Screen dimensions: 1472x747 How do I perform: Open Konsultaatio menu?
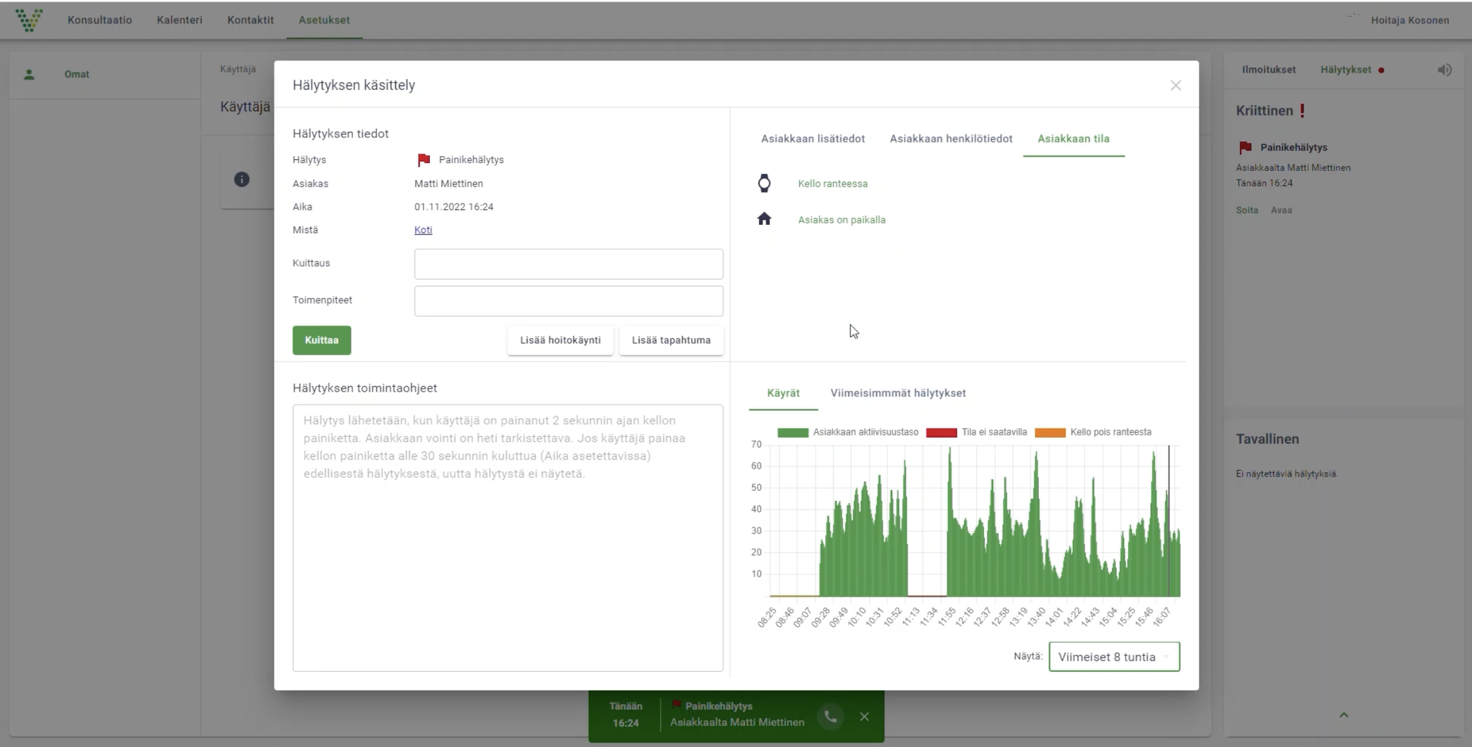coord(100,20)
